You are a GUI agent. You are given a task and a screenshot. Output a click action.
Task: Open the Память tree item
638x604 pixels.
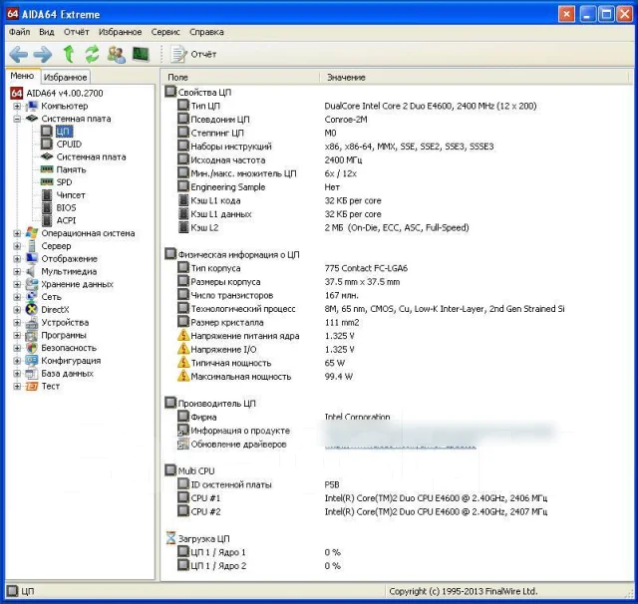tap(71, 169)
